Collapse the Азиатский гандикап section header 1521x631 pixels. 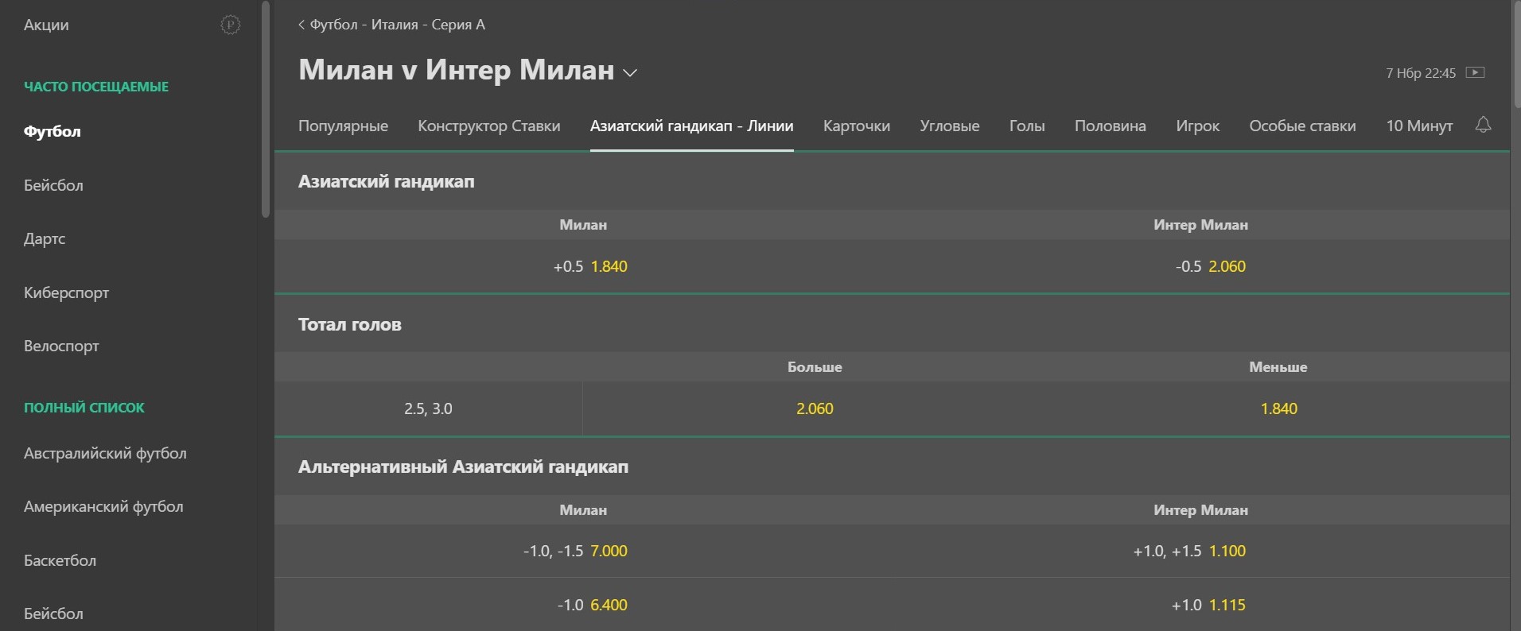pyautogui.click(x=892, y=181)
